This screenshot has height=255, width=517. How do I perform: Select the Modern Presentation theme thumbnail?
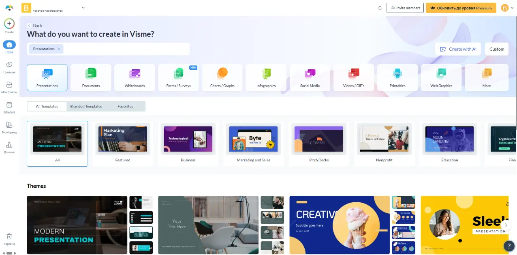point(77,225)
